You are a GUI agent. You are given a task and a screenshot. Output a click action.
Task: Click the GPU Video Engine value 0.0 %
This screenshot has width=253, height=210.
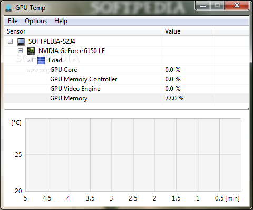173,89
